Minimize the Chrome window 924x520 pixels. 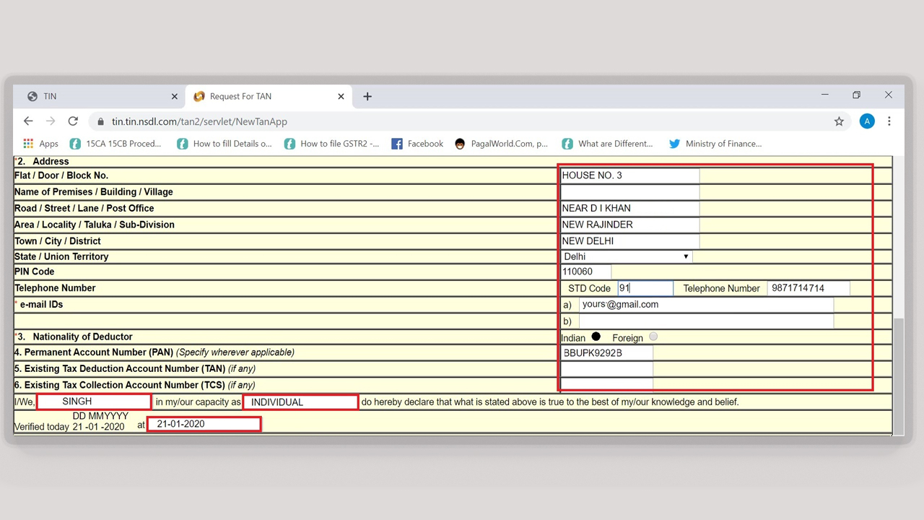click(825, 95)
